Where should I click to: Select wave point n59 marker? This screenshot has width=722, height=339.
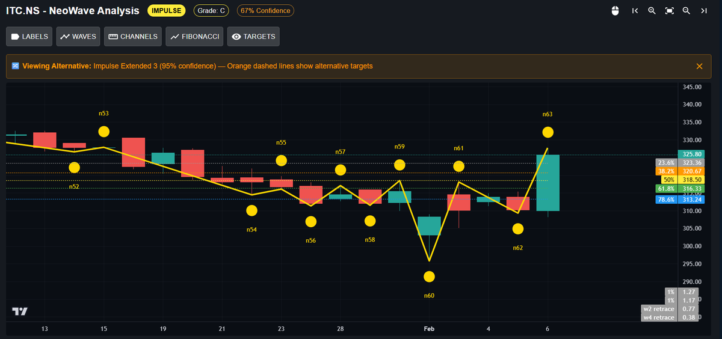coord(400,165)
